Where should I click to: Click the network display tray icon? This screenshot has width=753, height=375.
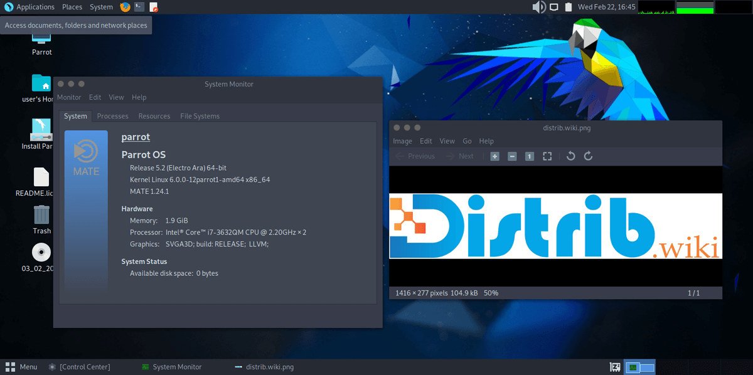click(x=554, y=7)
